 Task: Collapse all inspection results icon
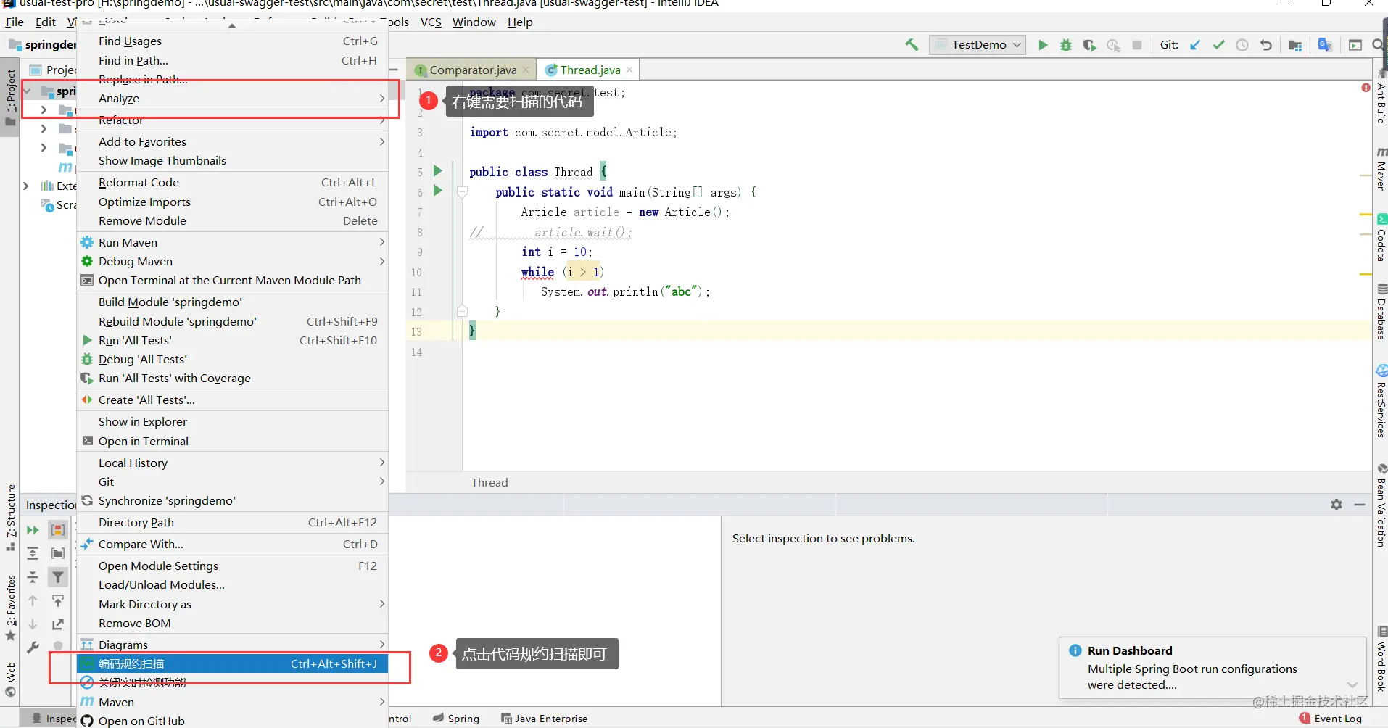tap(33, 577)
